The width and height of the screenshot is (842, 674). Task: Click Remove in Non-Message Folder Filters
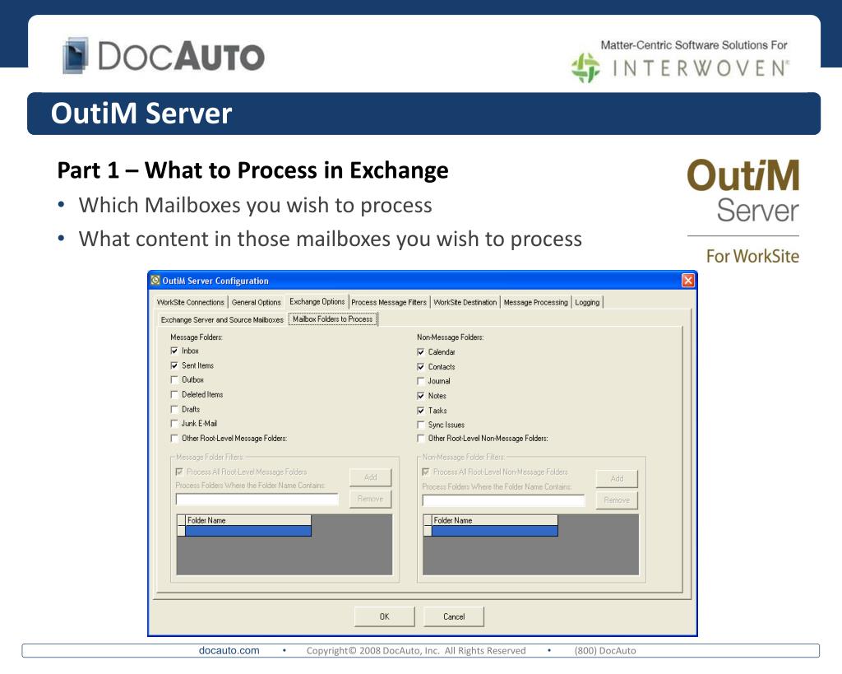tap(617, 500)
